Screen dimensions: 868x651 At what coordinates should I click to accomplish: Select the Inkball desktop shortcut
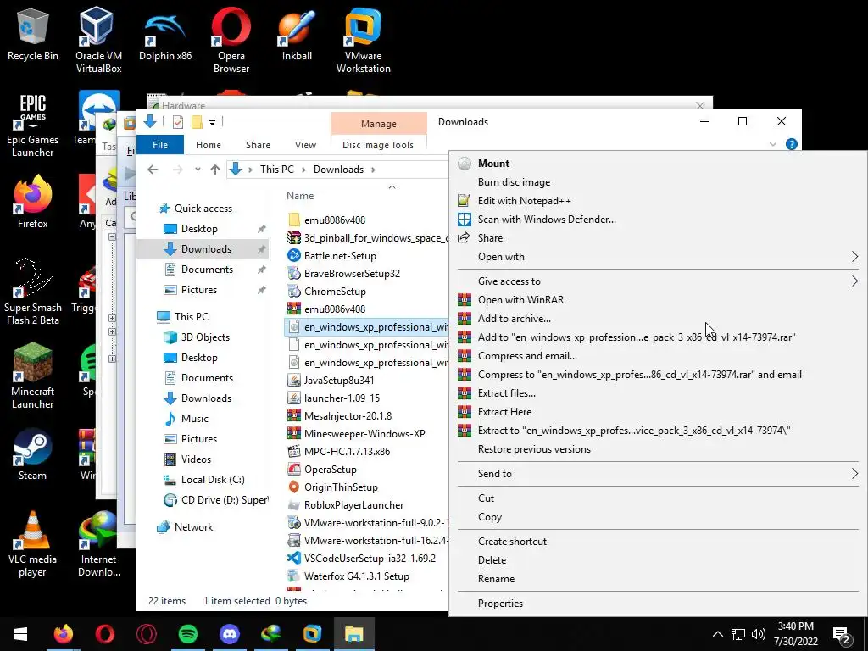pyautogui.click(x=297, y=34)
